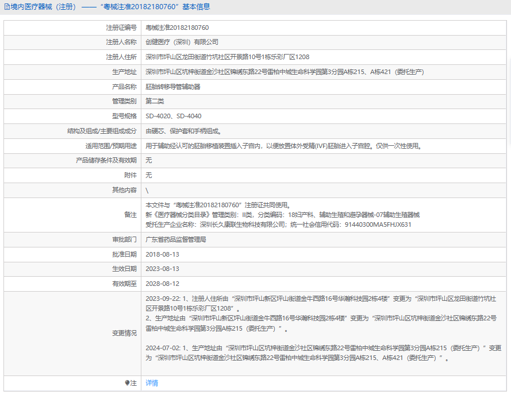The width and height of the screenshot is (511, 395).
Task: Click product name 胚胎转移导管辅助器
Action: point(173,87)
